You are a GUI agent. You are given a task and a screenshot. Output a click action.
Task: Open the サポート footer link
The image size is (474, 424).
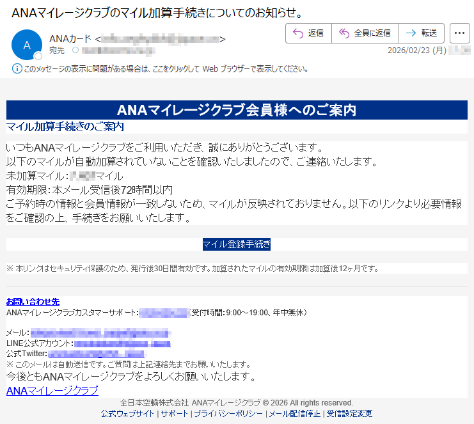[x=174, y=413]
